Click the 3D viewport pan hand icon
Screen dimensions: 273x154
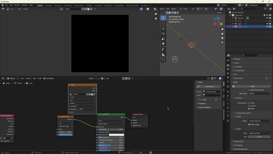click(222, 34)
